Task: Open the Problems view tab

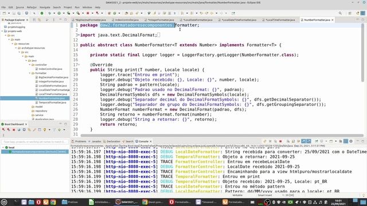Action: tap(79, 141)
